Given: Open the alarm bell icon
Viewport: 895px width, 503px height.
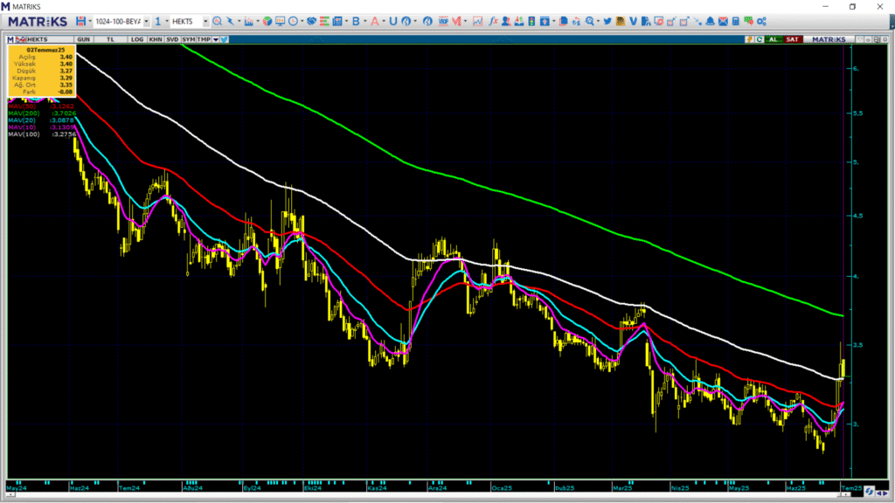Looking at the screenshot, I should coord(710,21).
